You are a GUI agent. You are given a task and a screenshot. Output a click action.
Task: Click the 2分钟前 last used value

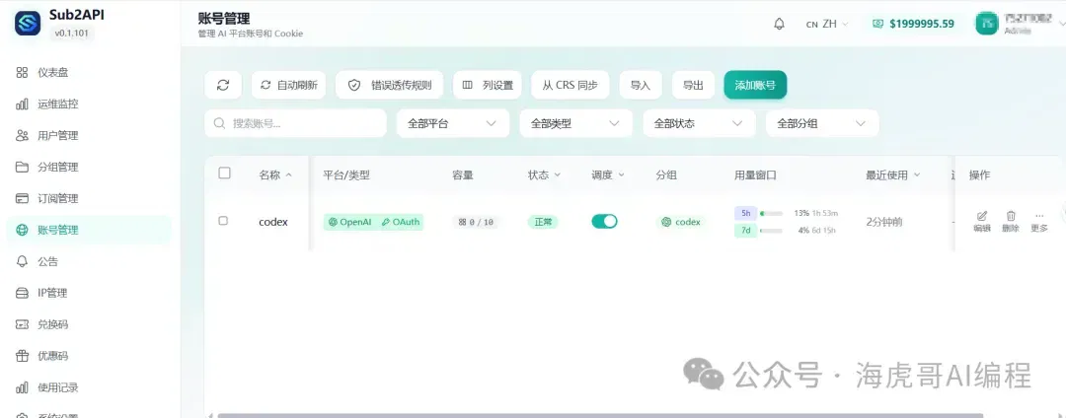pos(884,222)
